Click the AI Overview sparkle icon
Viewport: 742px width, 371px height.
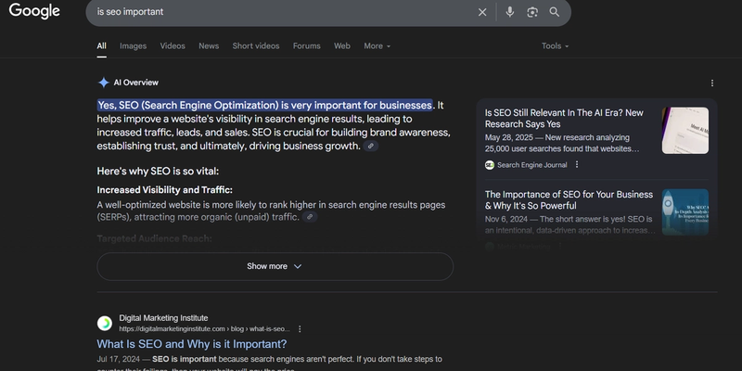103,83
